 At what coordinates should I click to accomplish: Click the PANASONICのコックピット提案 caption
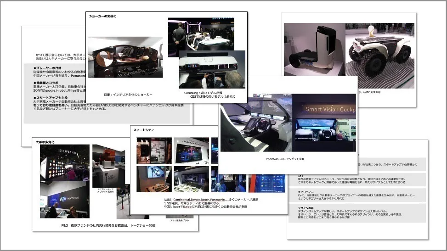pos(285,159)
